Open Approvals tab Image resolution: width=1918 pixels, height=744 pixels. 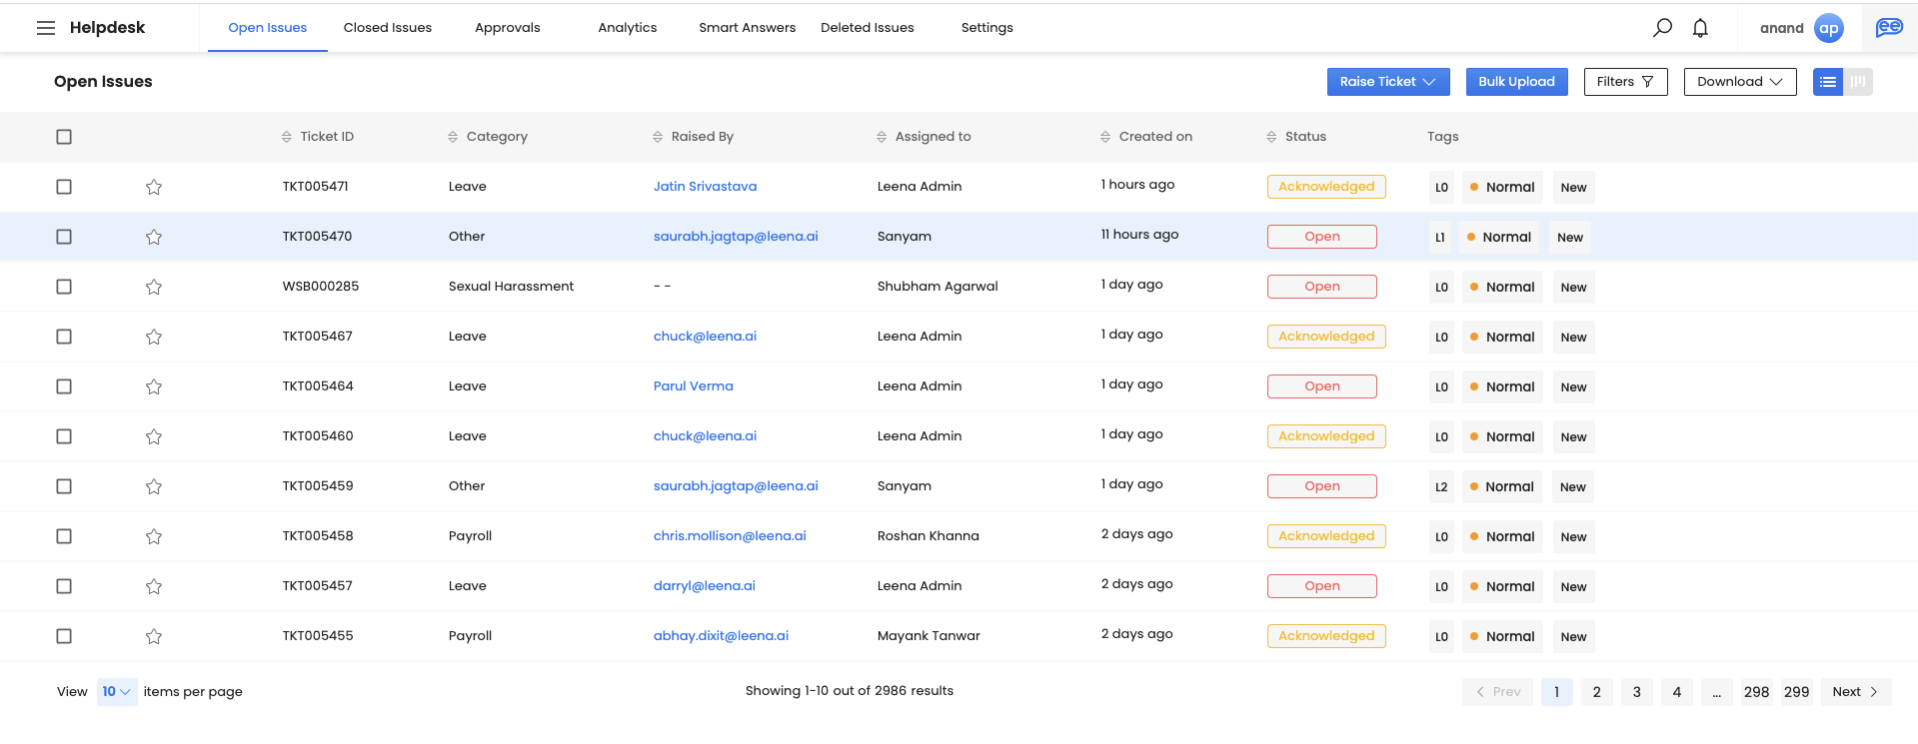(x=508, y=28)
